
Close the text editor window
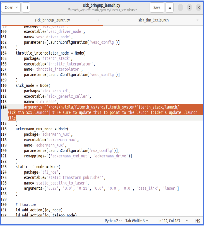coord(199,8)
